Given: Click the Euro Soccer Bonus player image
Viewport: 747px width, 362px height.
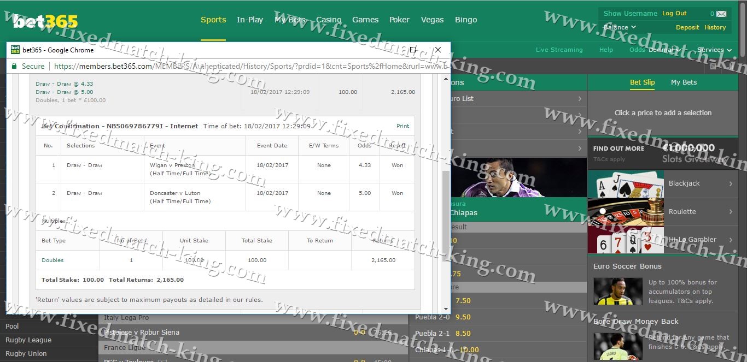Looking at the screenshot, I should click(x=618, y=292).
